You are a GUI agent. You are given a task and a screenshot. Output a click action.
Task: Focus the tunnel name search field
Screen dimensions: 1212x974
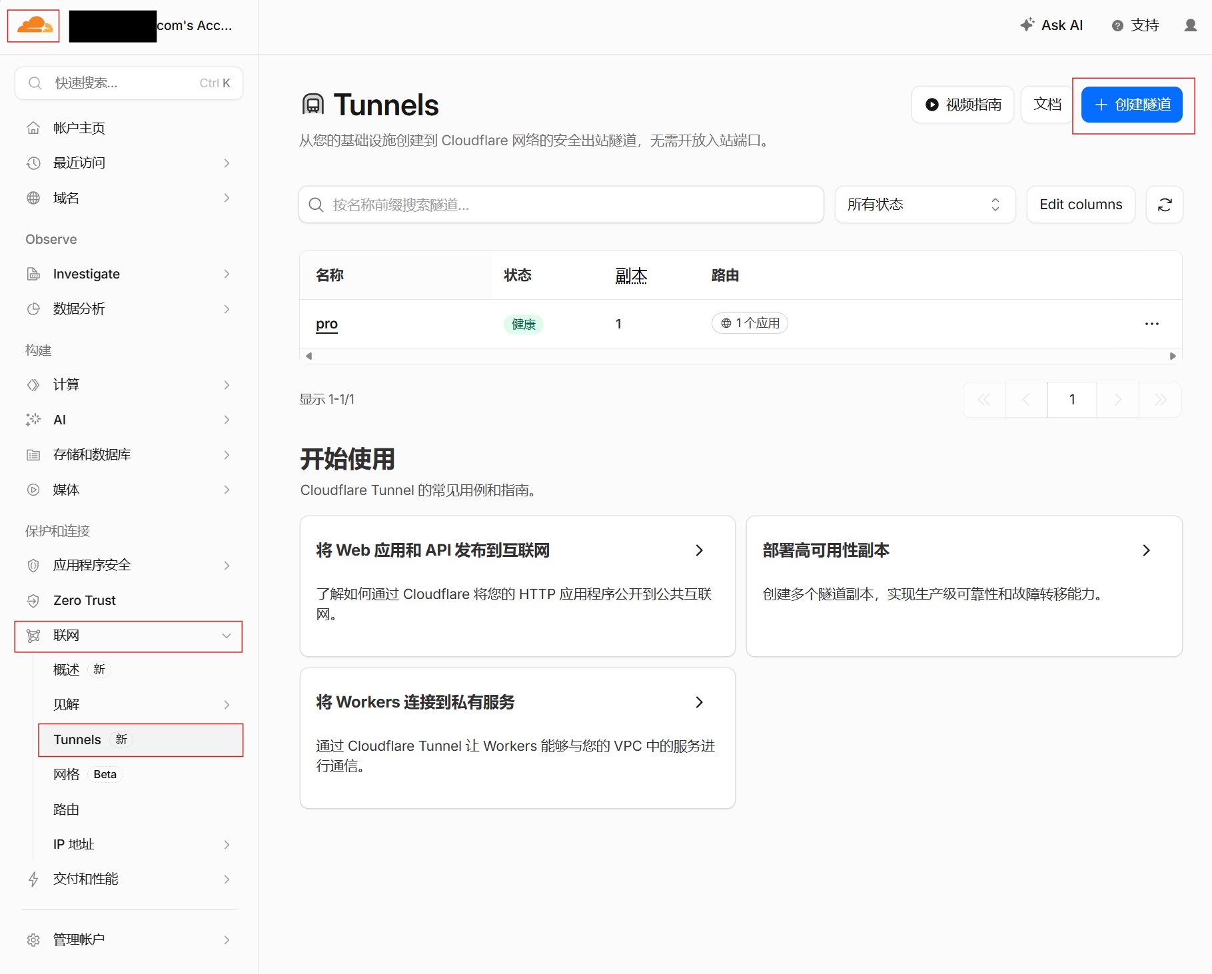[x=561, y=205]
